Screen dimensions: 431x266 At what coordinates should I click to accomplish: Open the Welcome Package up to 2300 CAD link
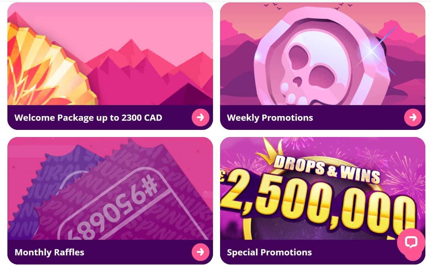point(88,118)
